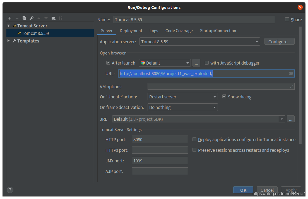Click the AJP port field
The image size is (308, 199).
pyautogui.click(x=160, y=171)
